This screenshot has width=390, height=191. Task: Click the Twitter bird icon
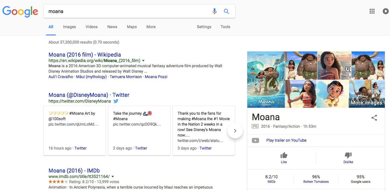(116, 101)
